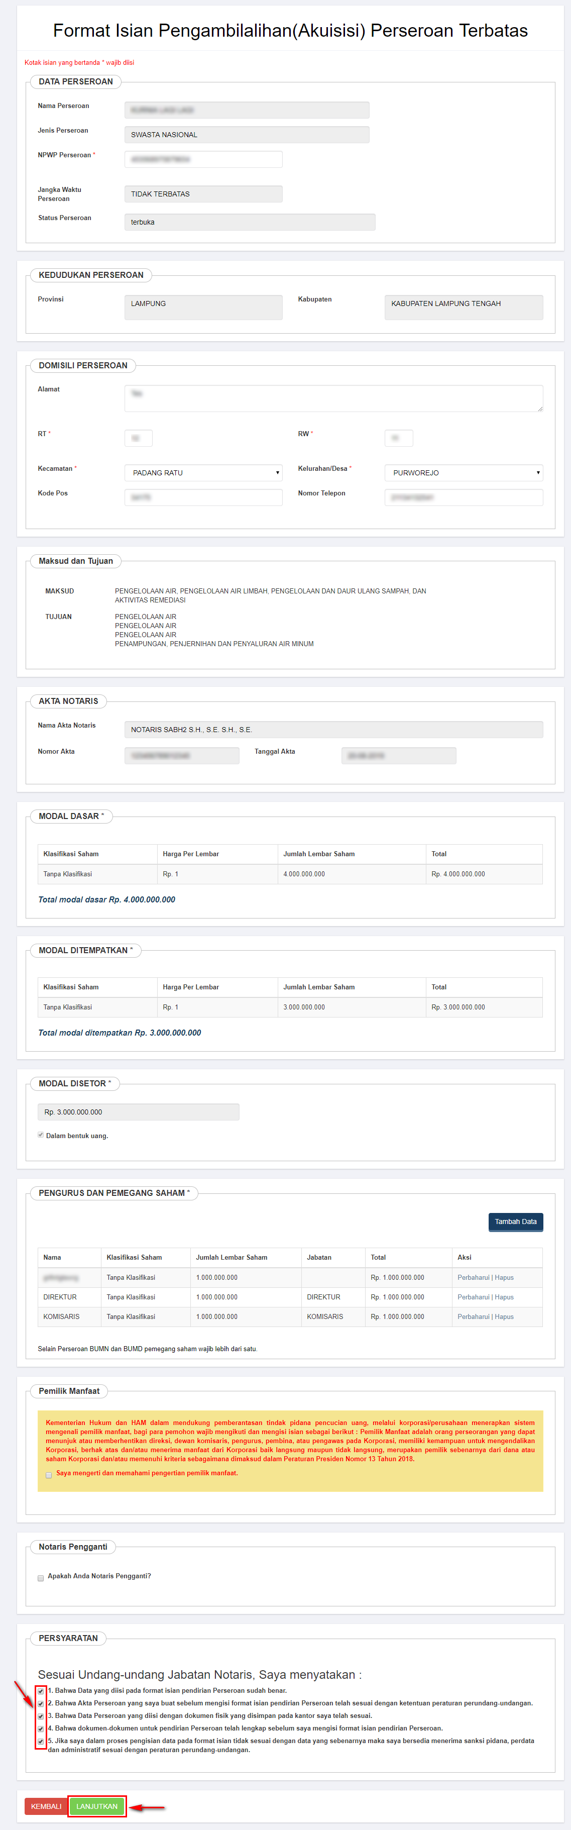Select the Kode Pos input field

pyautogui.click(x=203, y=497)
